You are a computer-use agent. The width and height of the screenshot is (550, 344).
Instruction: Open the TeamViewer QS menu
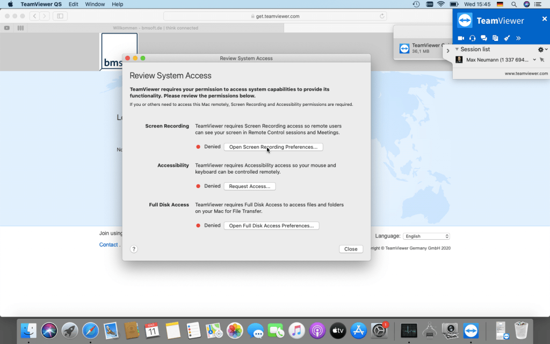point(41,4)
